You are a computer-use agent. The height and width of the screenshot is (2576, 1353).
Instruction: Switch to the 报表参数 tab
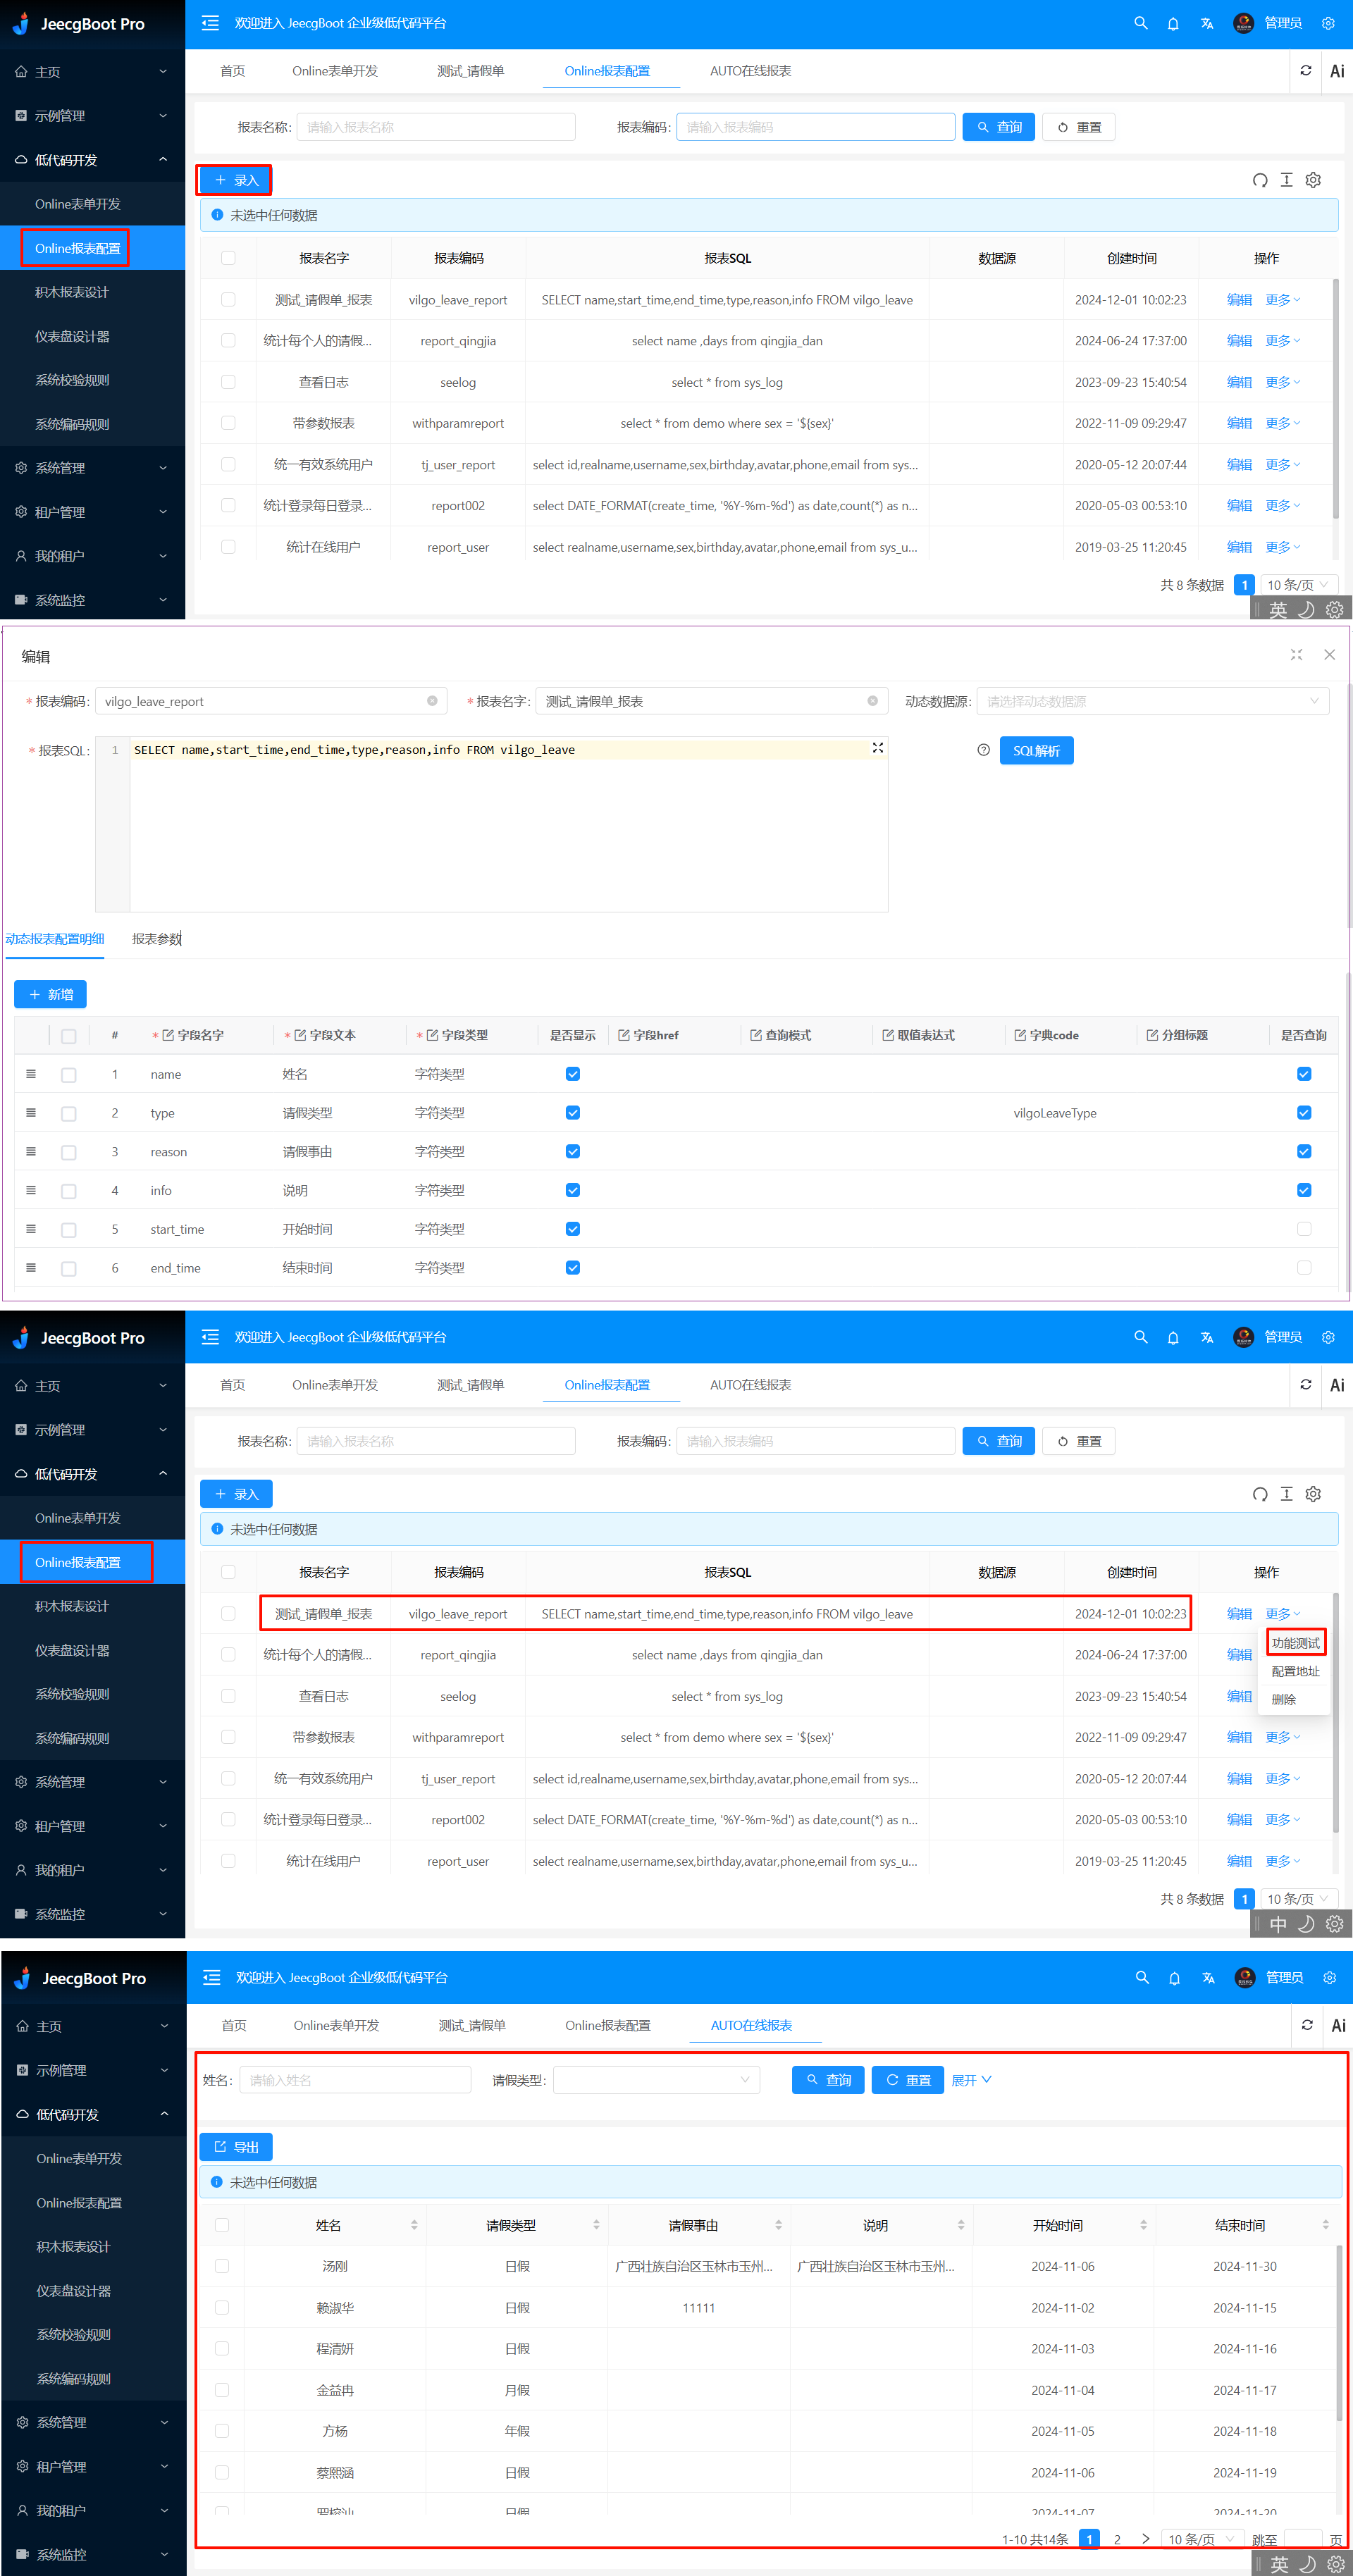tap(156, 938)
